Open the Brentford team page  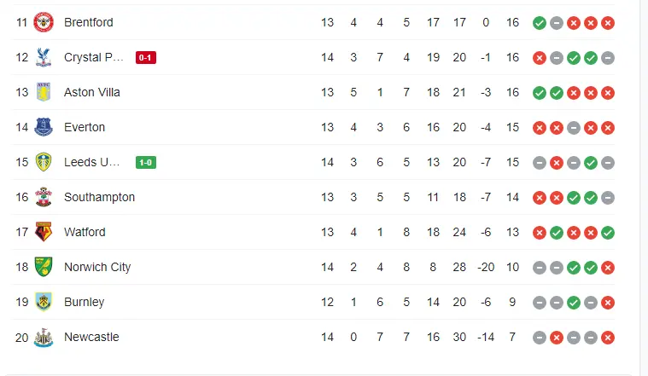(88, 23)
